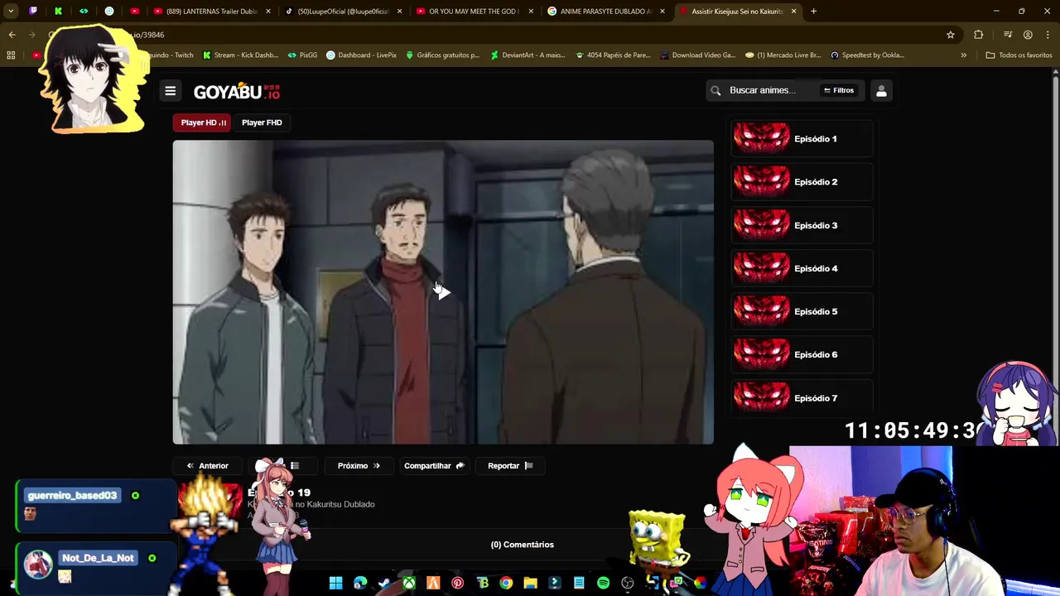Open Stream - Kick Dashboard bookmark
This screenshot has width=1060, height=596.
coord(241,55)
